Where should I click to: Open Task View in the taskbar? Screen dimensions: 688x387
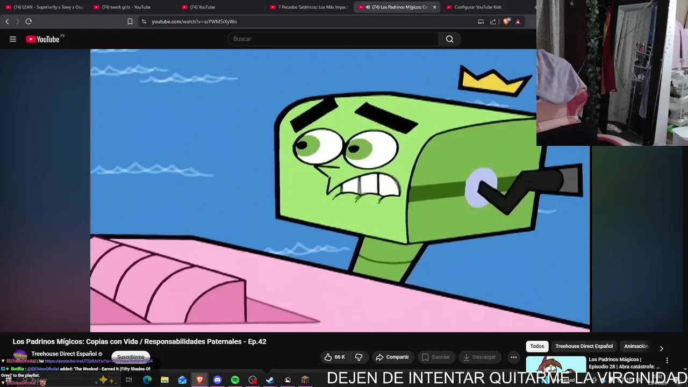[129, 380]
